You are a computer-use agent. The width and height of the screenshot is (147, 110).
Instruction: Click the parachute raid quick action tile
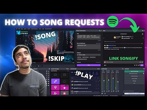[x=55, y=88]
